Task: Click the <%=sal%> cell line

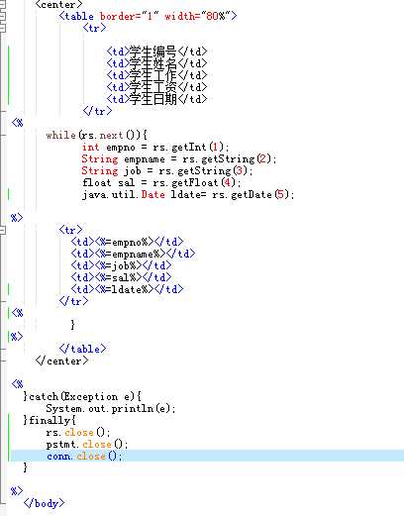Action: (x=121, y=277)
